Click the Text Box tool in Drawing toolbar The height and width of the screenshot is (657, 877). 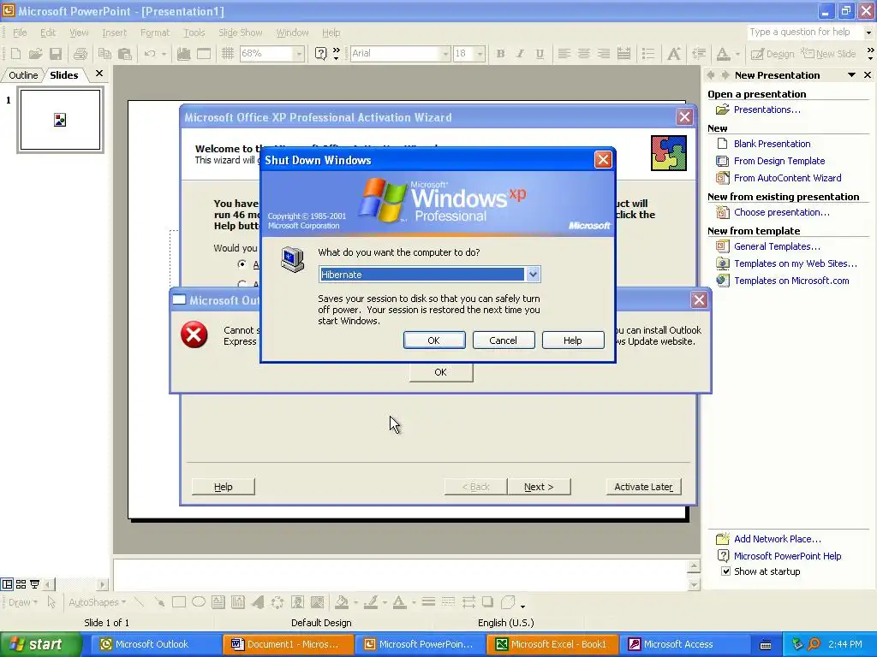tap(218, 601)
